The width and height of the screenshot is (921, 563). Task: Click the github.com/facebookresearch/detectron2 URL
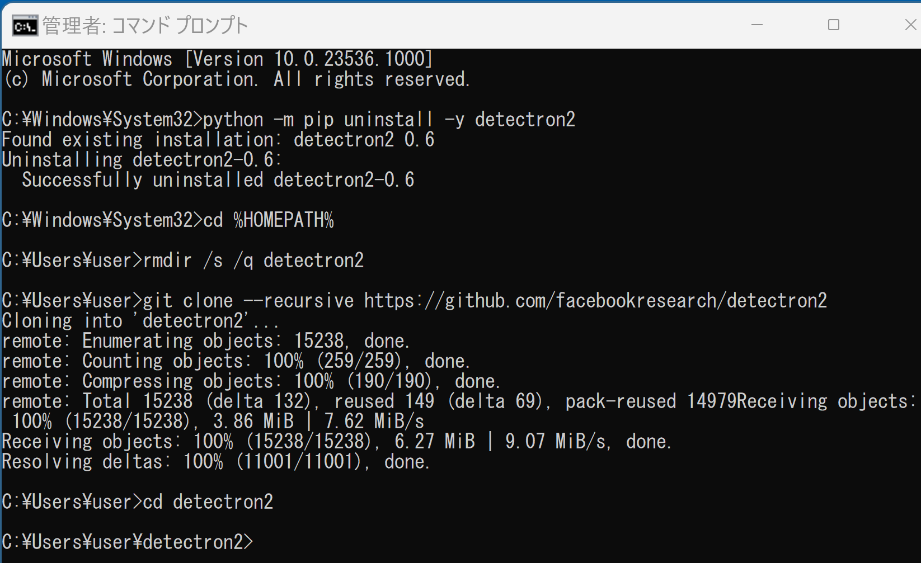[595, 301]
